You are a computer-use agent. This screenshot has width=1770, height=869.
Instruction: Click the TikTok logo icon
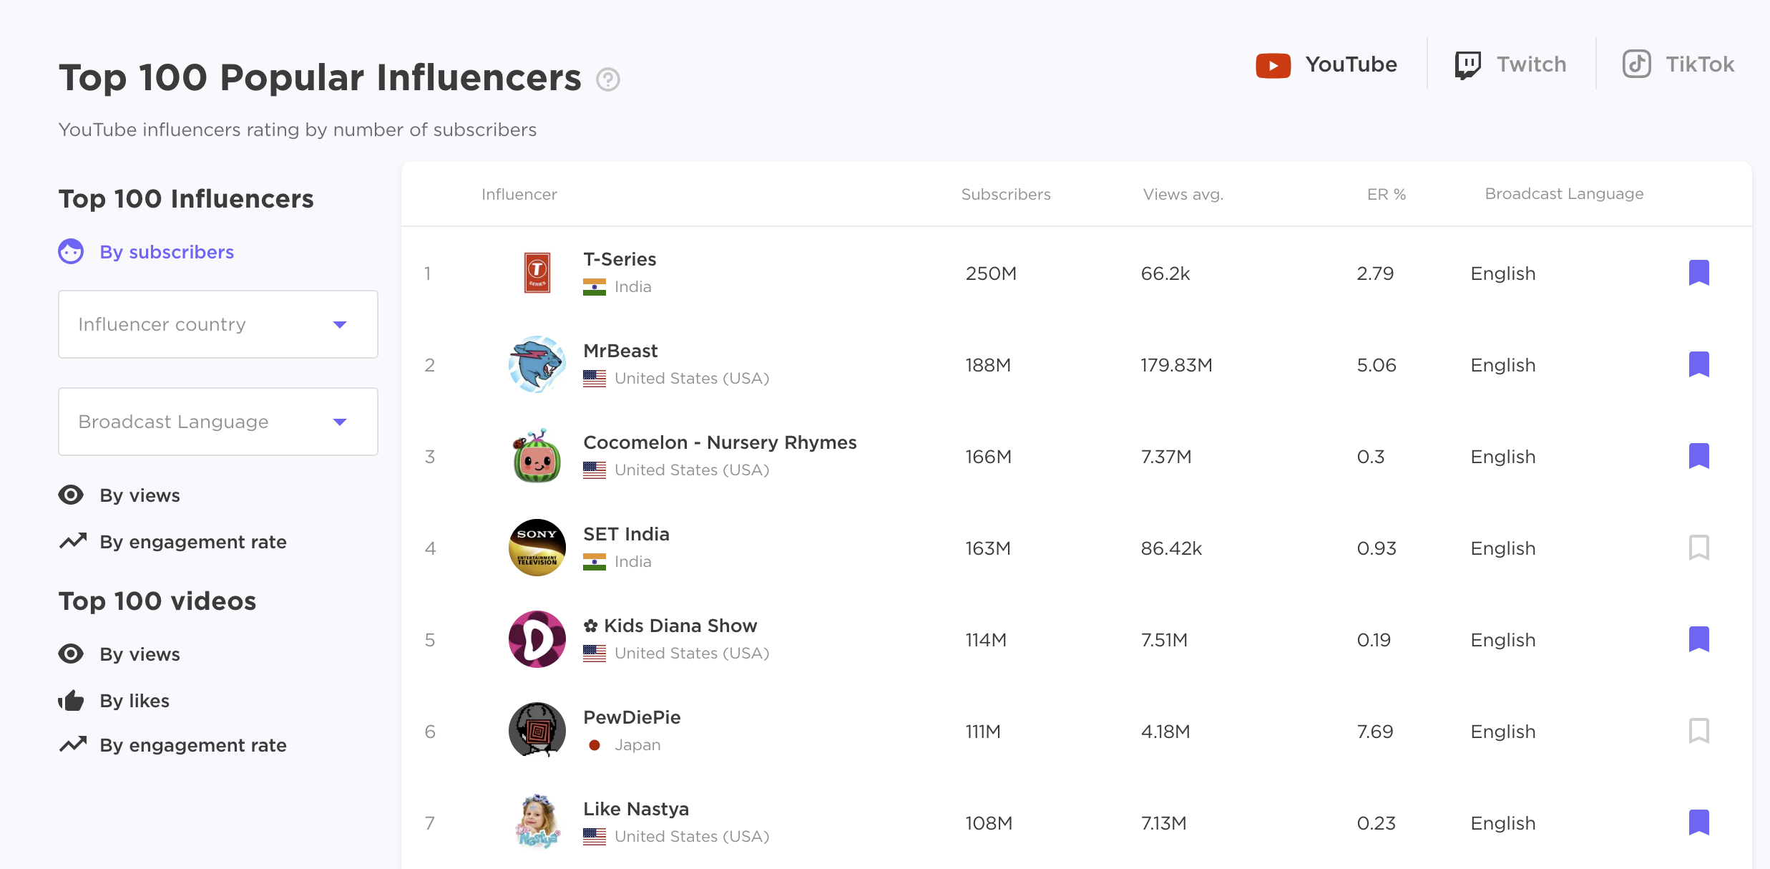1636,64
